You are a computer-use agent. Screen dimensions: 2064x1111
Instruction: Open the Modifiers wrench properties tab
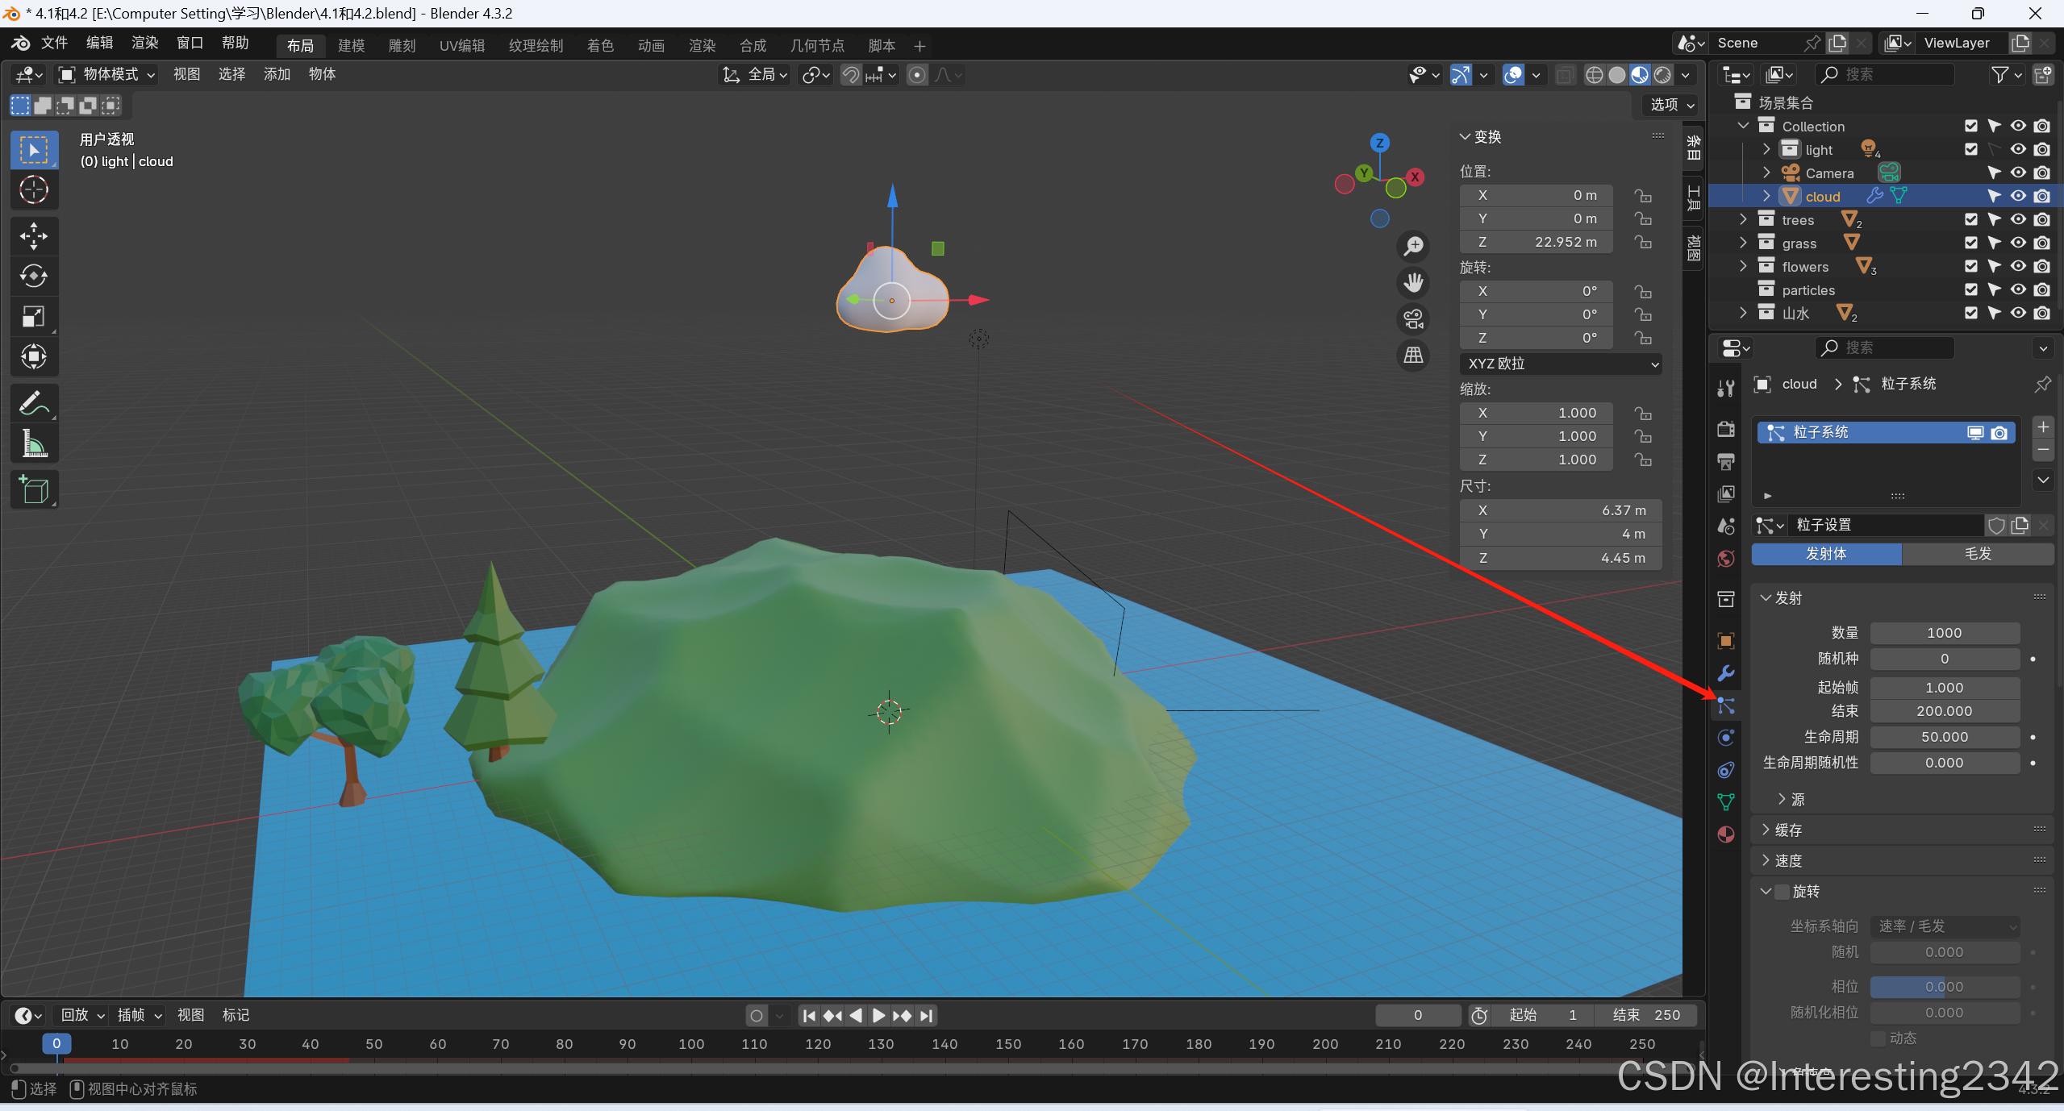coord(1726,673)
